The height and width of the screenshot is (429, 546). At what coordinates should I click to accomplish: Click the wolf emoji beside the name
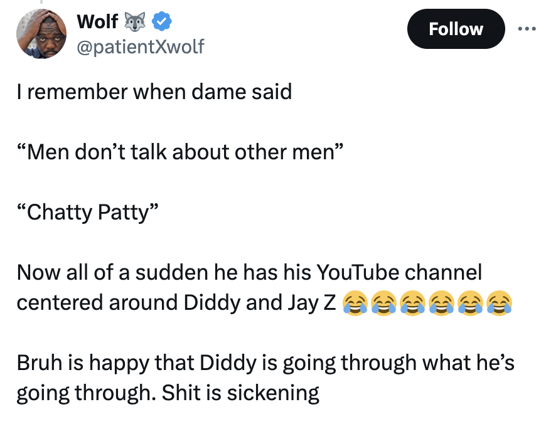[135, 21]
